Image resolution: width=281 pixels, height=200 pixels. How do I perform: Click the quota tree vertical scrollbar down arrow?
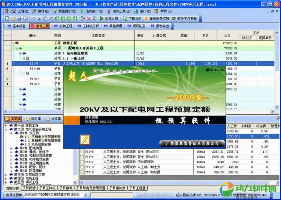point(76,182)
